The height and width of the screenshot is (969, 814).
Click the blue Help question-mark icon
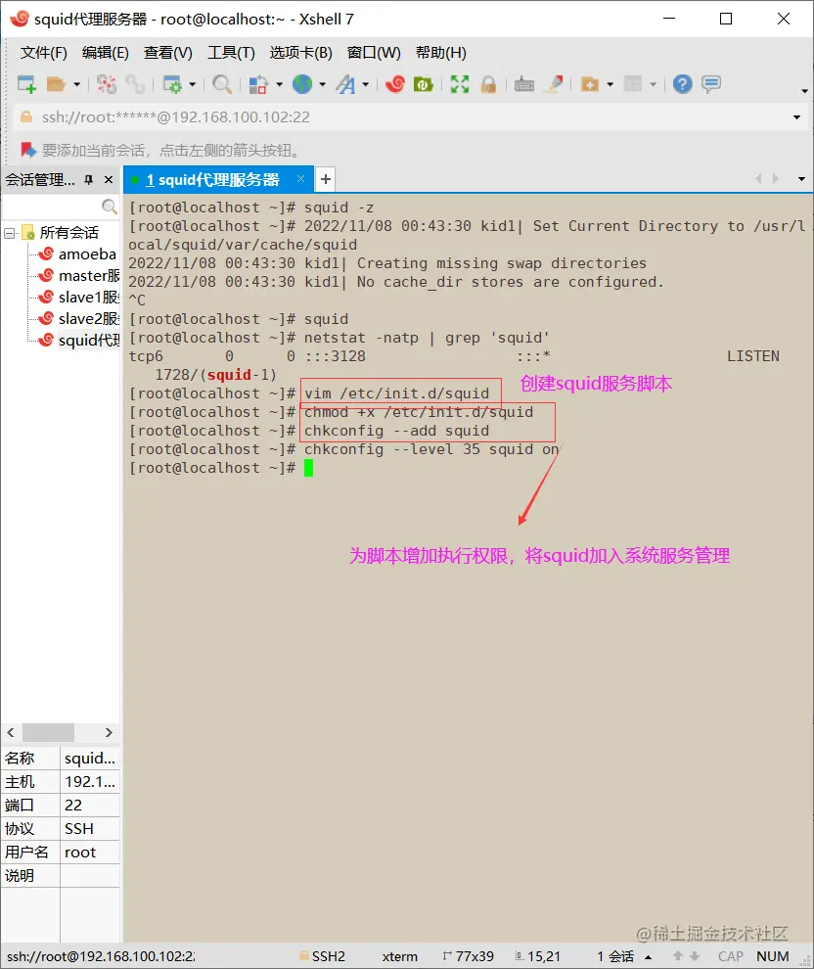(x=683, y=84)
